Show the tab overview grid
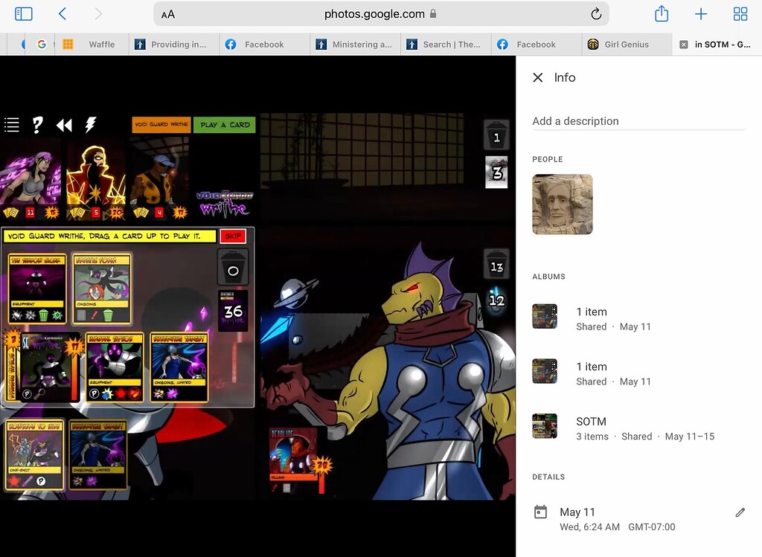Image resolution: width=762 pixels, height=557 pixels. pyautogui.click(x=740, y=14)
